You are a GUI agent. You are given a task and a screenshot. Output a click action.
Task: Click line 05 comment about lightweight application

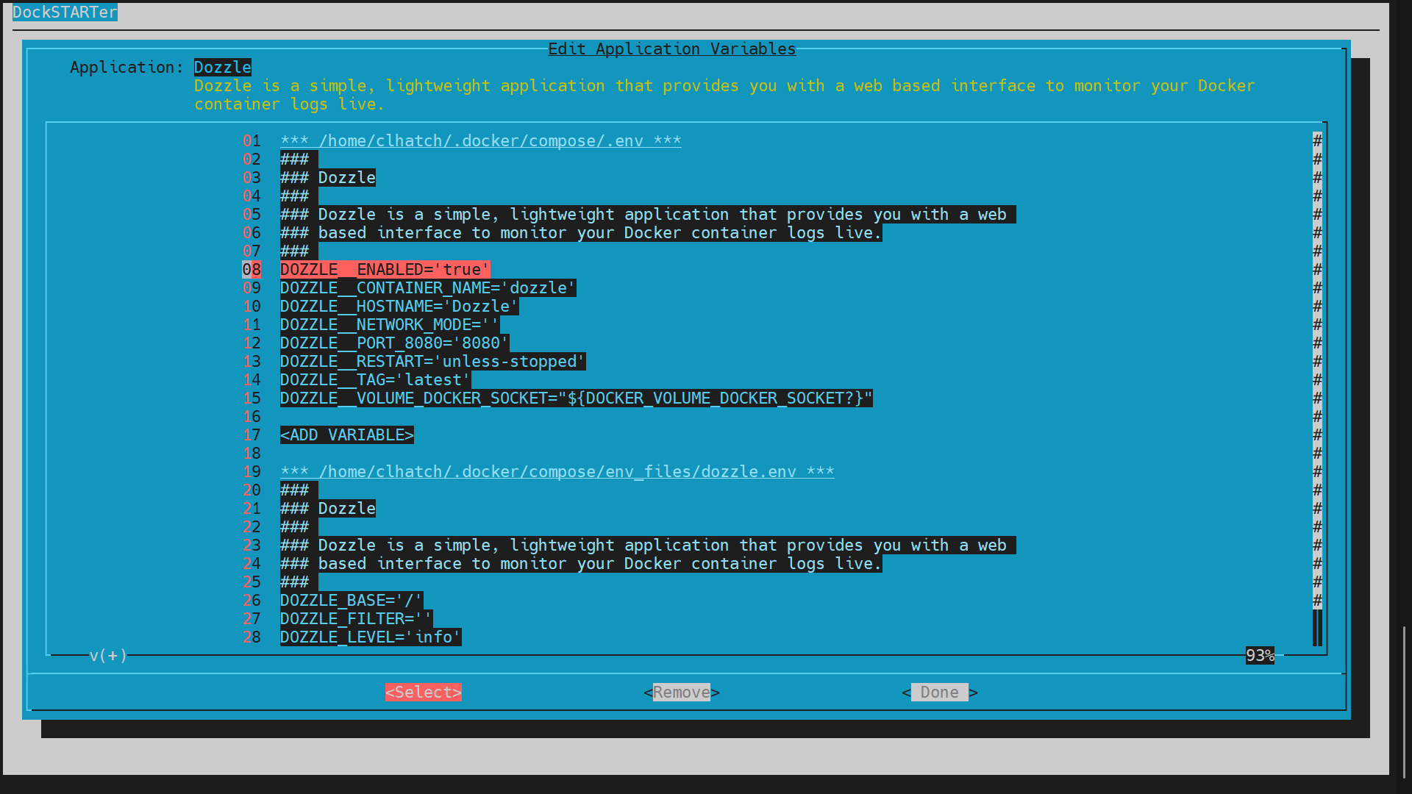pyautogui.click(x=648, y=214)
